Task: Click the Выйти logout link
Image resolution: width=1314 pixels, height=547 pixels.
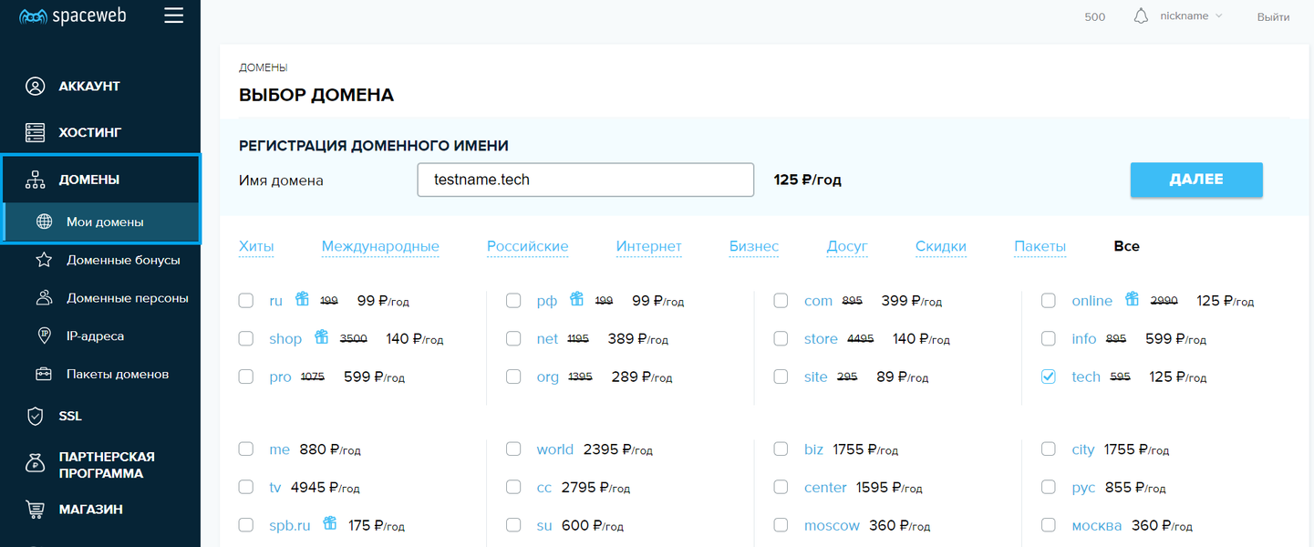Action: (x=1273, y=16)
